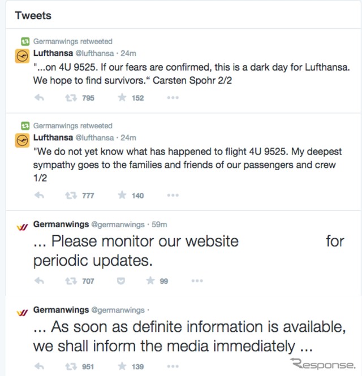
Task: Open more options on the 'periodic updates' tweet
Action: click(x=197, y=280)
